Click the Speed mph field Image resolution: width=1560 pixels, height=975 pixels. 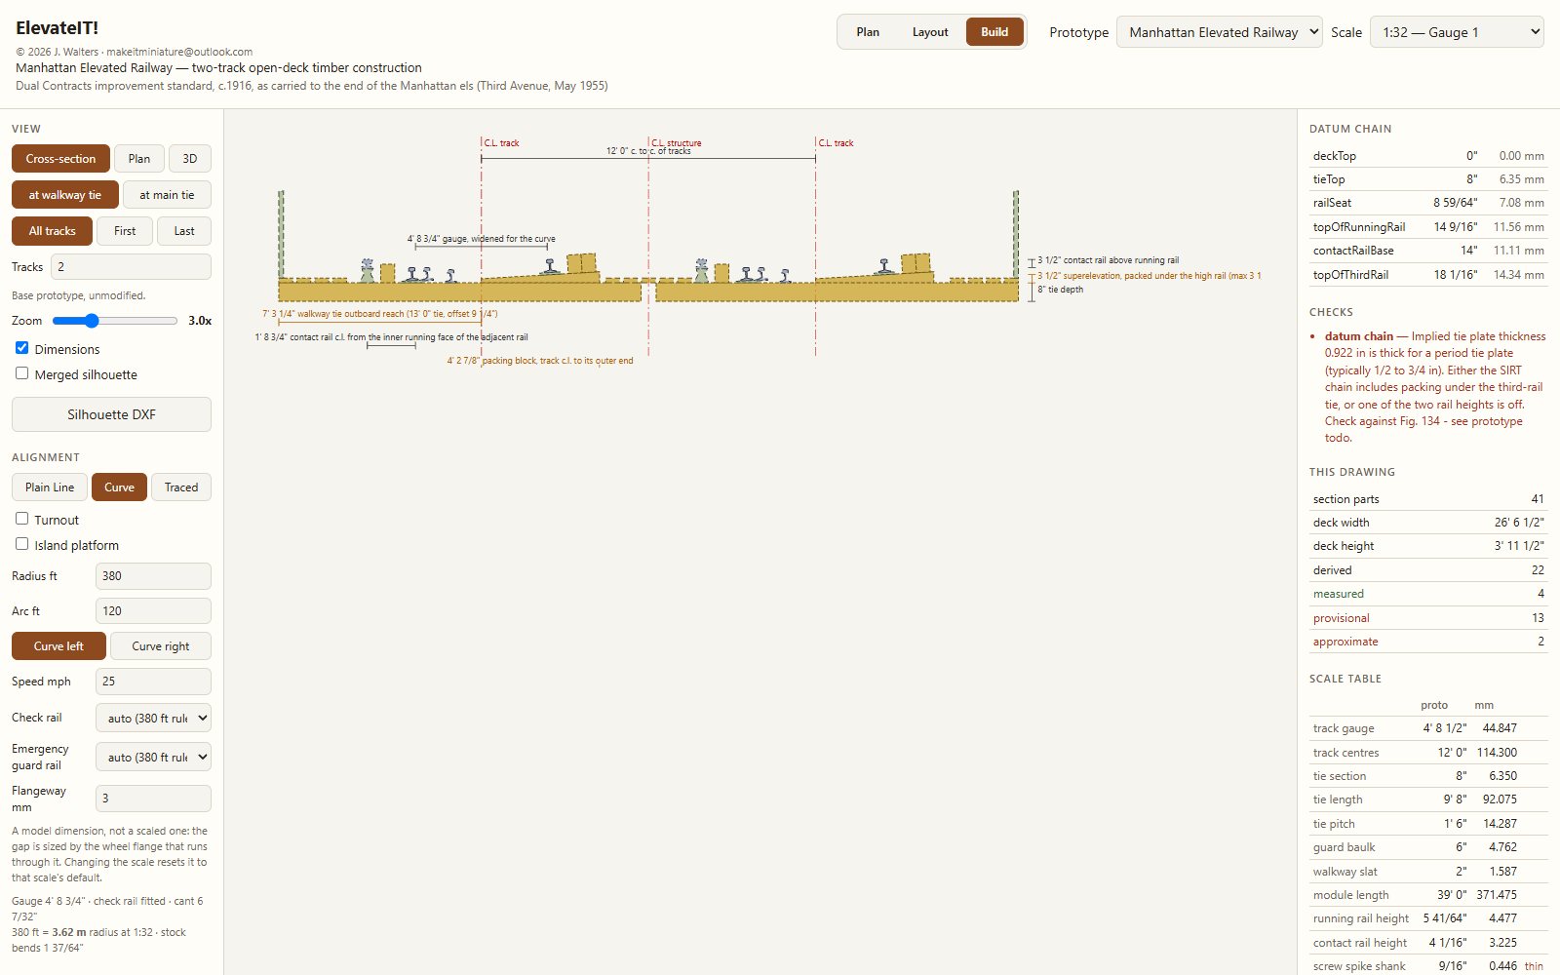pos(153,682)
